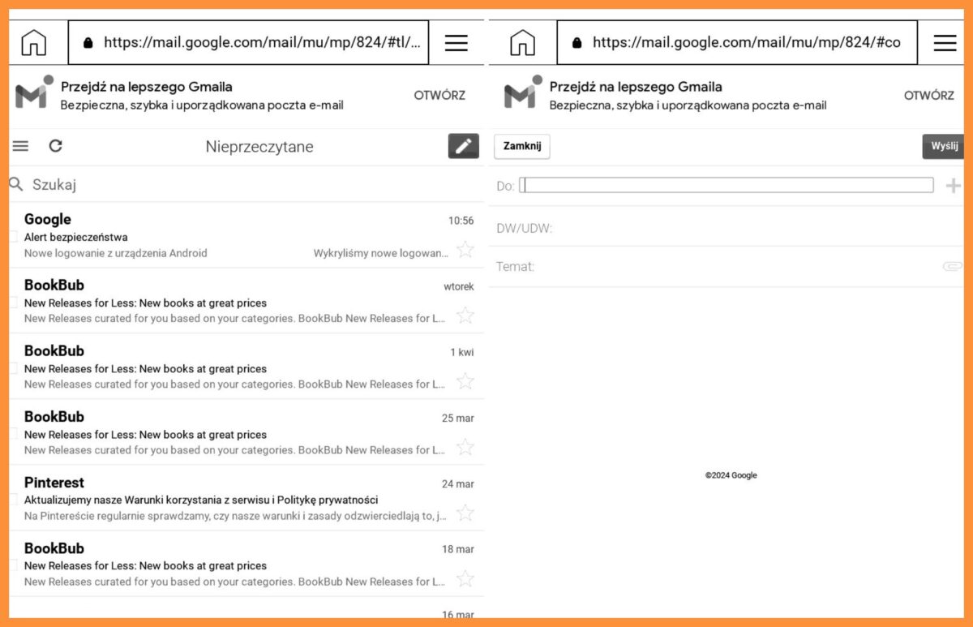Star the BookBub email from 1 kwi
The image size is (973, 627).
click(465, 381)
